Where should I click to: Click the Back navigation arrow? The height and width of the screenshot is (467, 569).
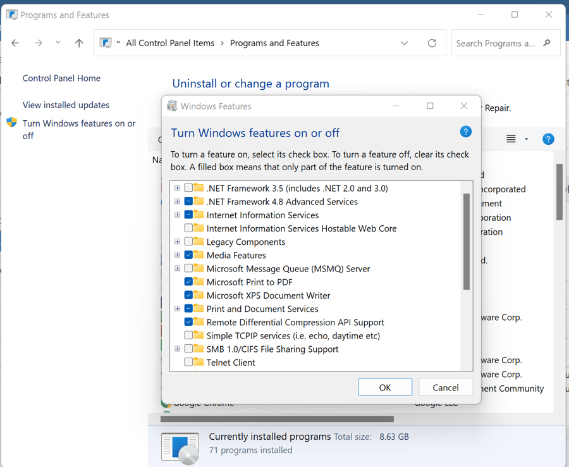click(15, 43)
